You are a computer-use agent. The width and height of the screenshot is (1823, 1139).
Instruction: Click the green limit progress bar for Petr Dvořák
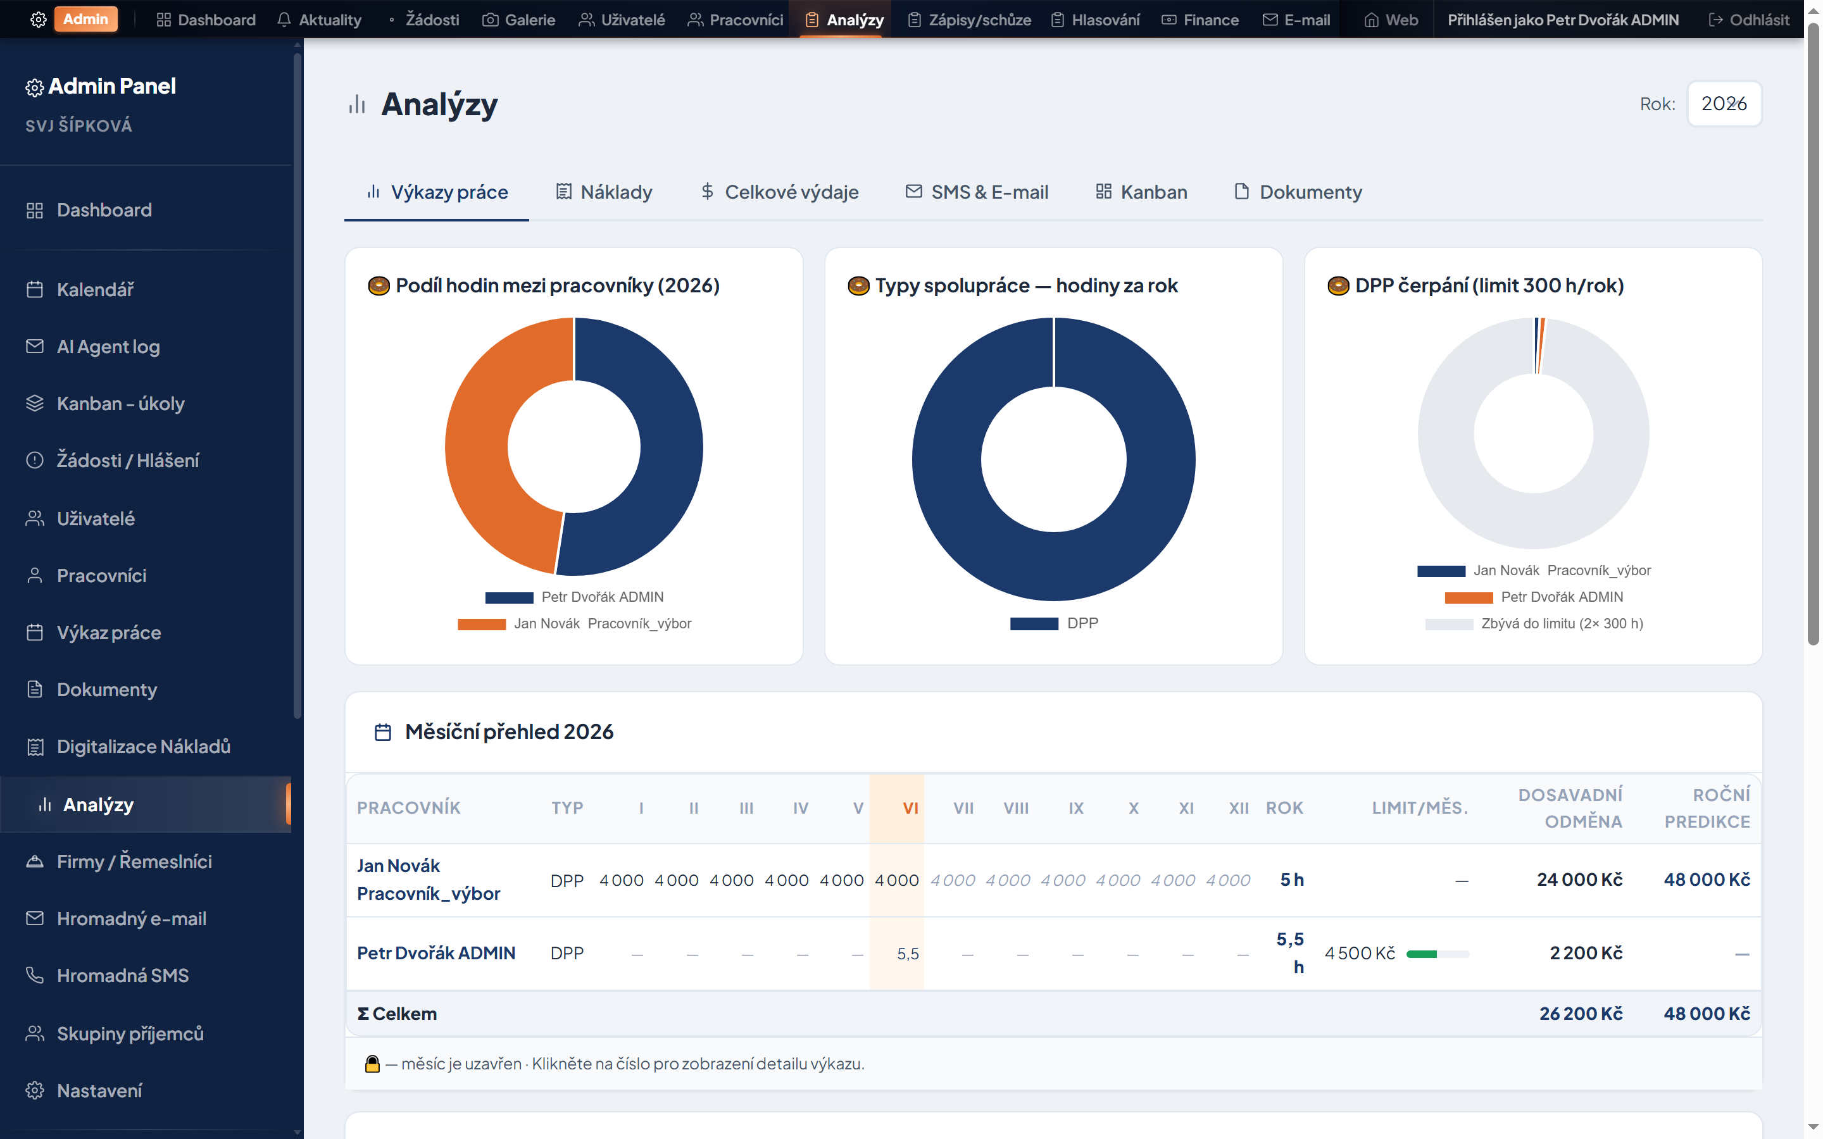point(1438,954)
